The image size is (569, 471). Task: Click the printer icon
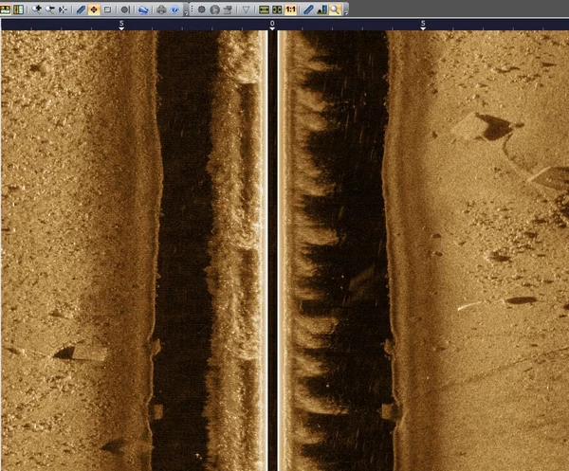click(x=161, y=9)
